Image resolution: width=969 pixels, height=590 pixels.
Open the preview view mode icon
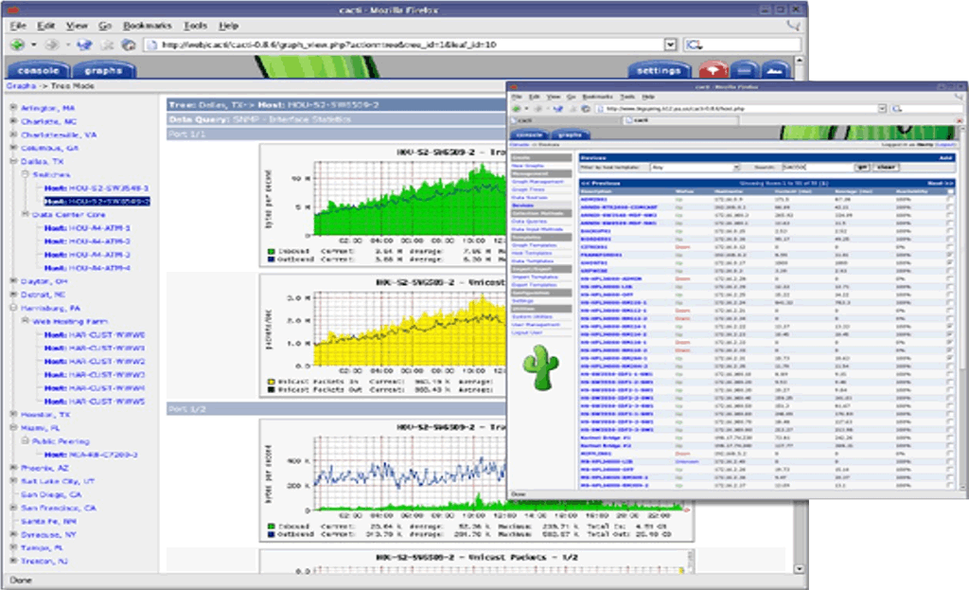(775, 71)
